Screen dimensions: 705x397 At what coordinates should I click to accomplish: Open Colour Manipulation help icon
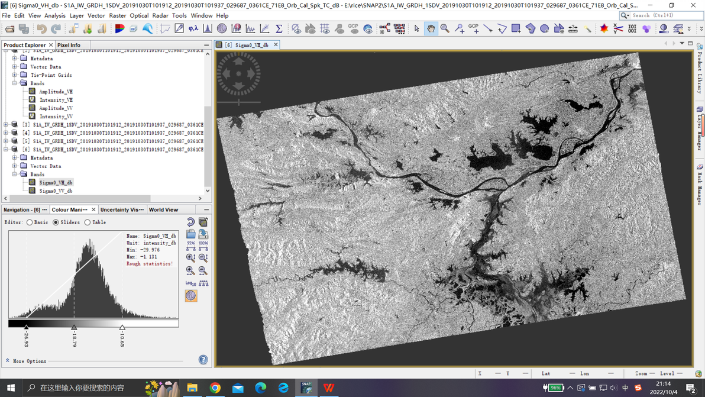point(203,360)
